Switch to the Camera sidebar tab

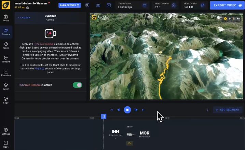point(6,31)
